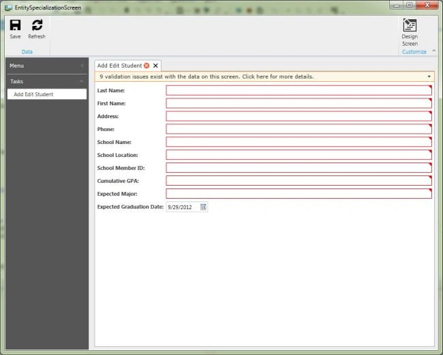Viewport: 443px width, 355px height.
Task: Click the Refresh arrows icon
Action: 37,25
